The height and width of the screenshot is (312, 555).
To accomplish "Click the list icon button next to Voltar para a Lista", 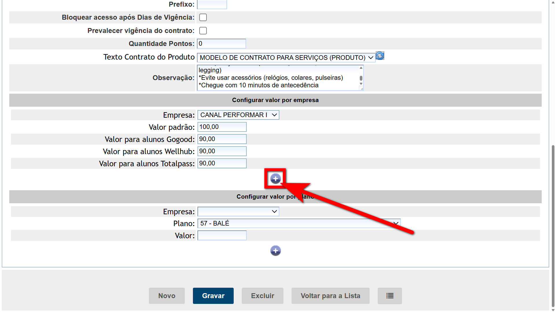I will pos(390,296).
